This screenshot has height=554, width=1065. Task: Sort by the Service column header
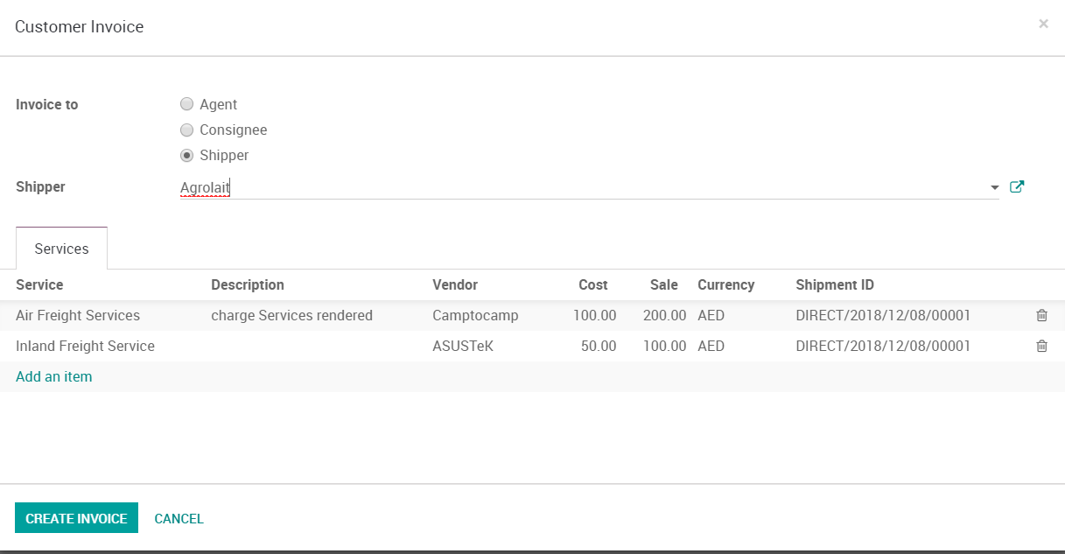(39, 284)
